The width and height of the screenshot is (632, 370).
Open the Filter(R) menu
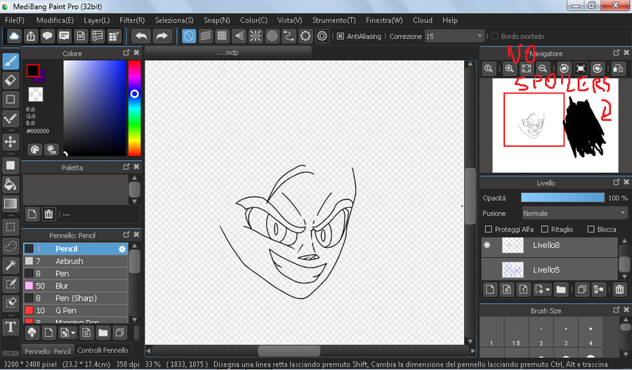coord(132,20)
